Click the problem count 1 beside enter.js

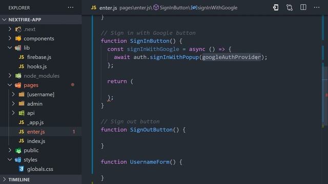pyautogui.click(x=74, y=132)
